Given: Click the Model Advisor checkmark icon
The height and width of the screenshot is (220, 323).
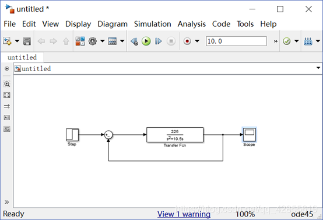Looking at the screenshot, I should click(x=286, y=41).
